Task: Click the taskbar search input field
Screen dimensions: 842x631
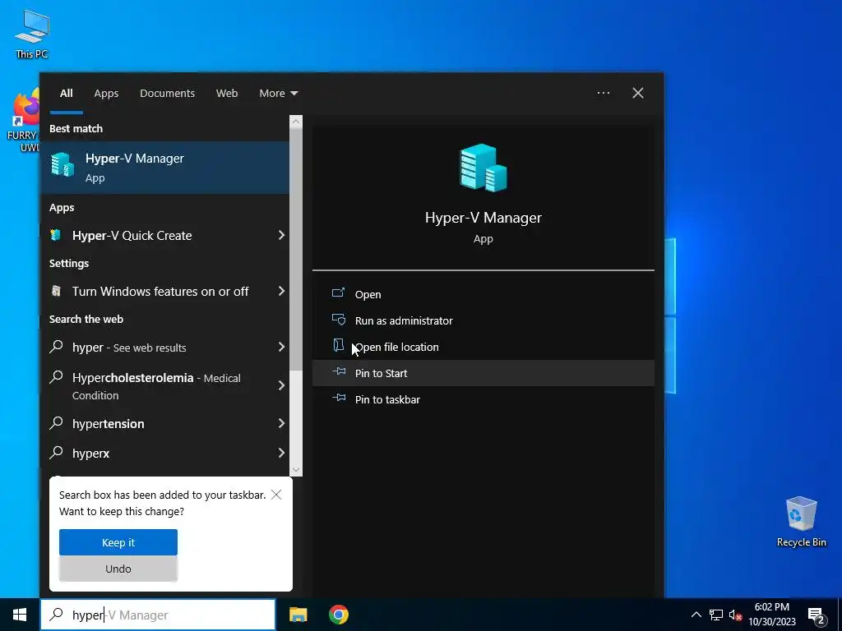Action: 158,615
